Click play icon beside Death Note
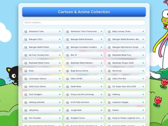This screenshot has height=126, width=168. click(x=68, y=86)
